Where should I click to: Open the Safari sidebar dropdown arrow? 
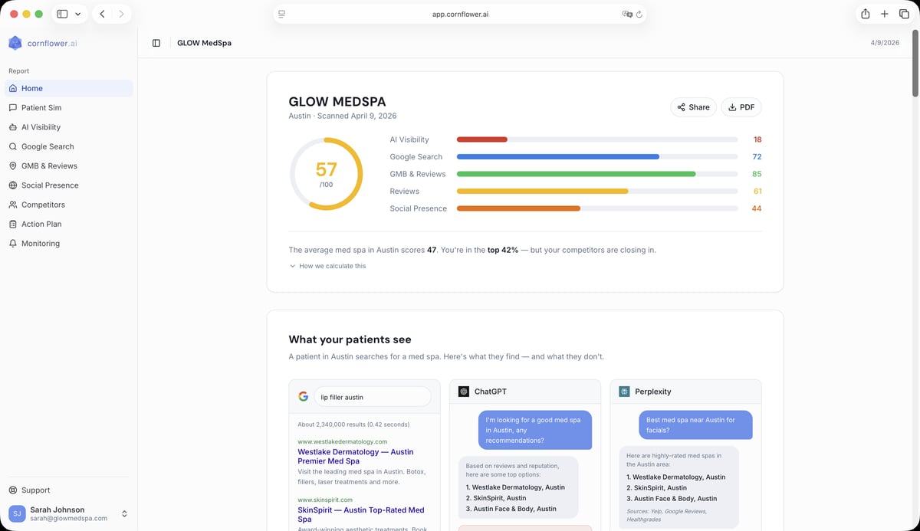[77, 14]
